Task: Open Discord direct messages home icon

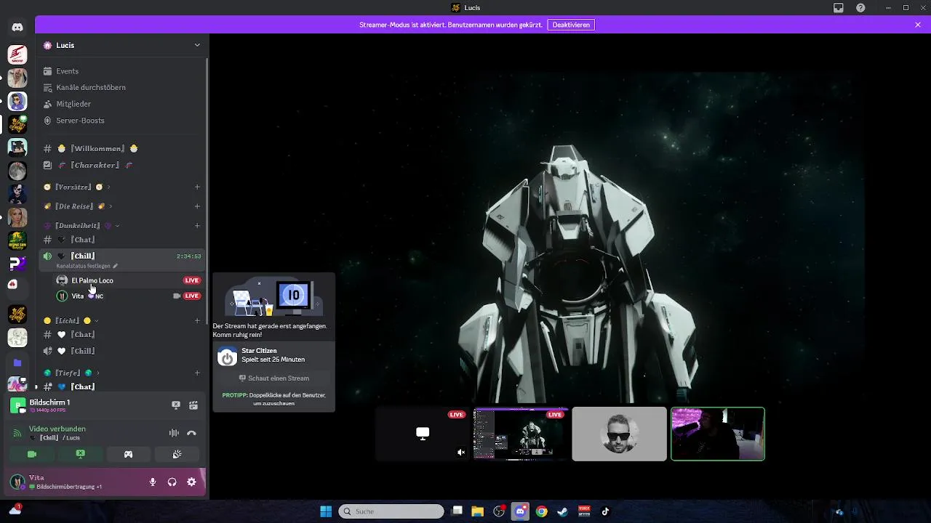Action: point(17,27)
